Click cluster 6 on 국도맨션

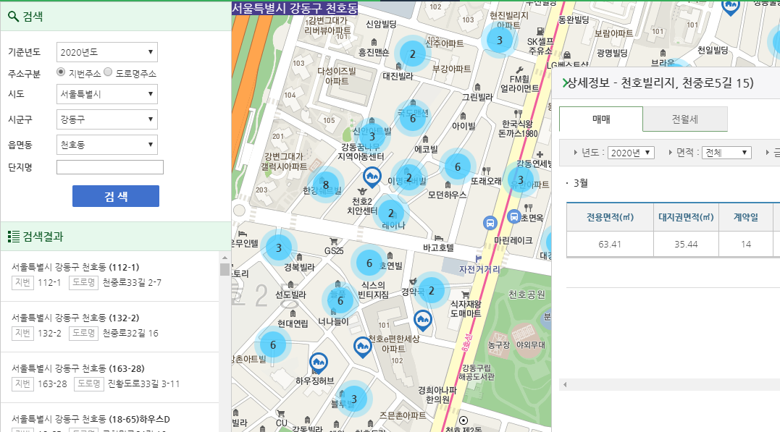[412, 119]
